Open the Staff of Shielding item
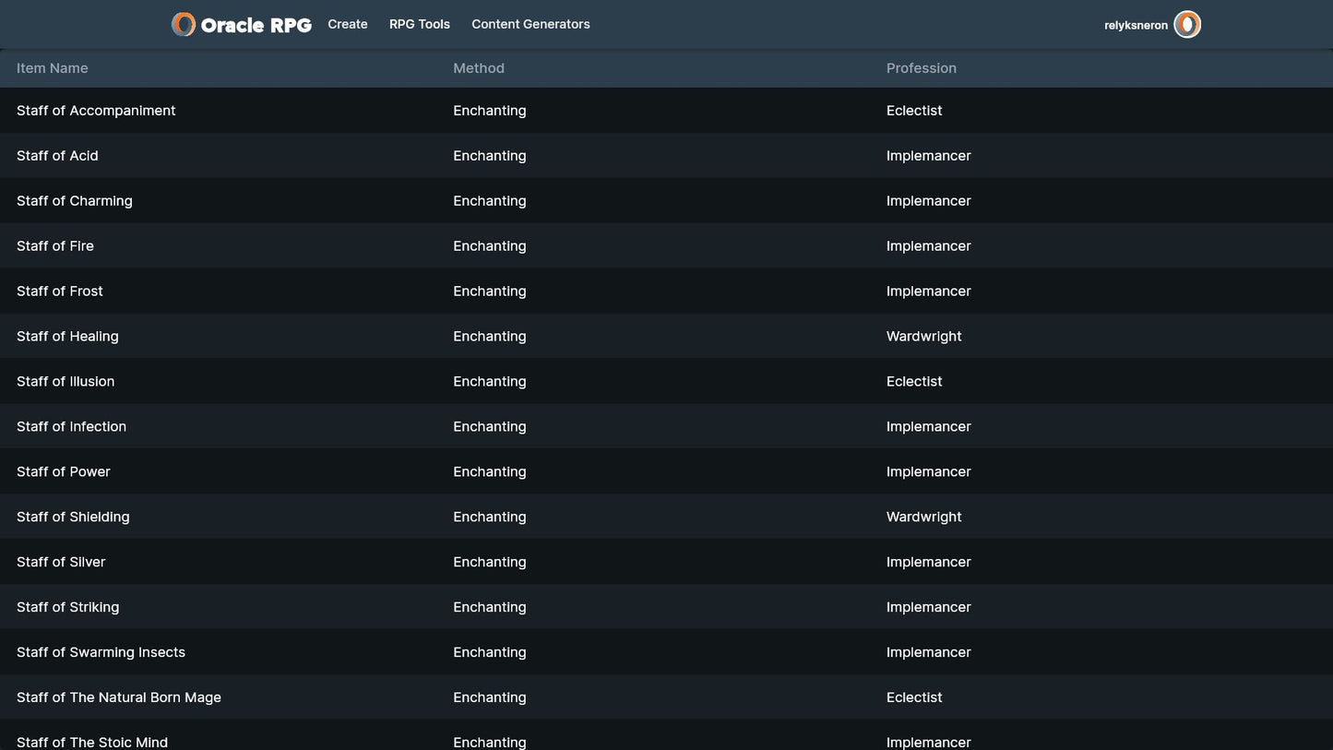The height and width of the screenshot is (750, 1333). 73,518
